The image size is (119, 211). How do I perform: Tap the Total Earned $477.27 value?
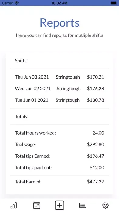tap(96, 182)
